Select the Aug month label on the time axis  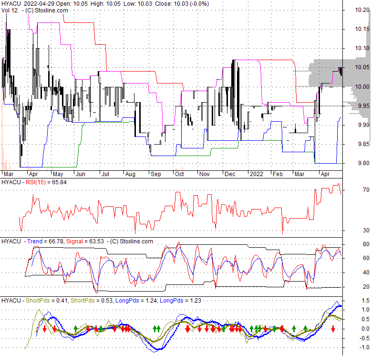pos(130,174)
